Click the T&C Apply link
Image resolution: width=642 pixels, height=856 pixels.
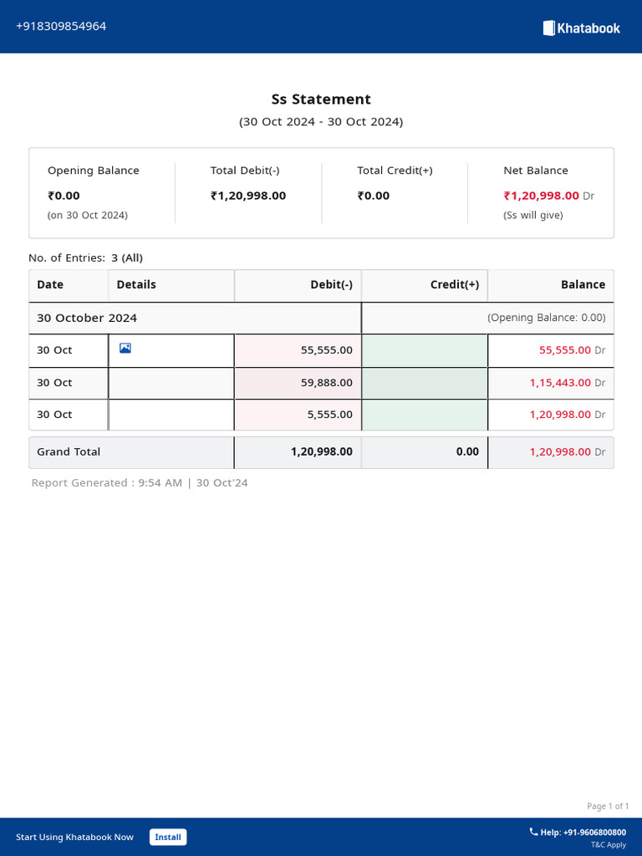[x=608, y=845]
